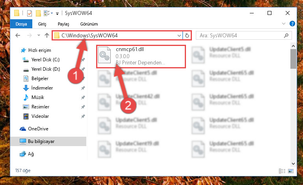Go to İndirmeler folder

[x=42, y=88]
